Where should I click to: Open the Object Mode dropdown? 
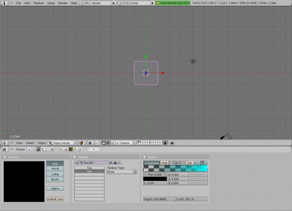coord(62,143)
